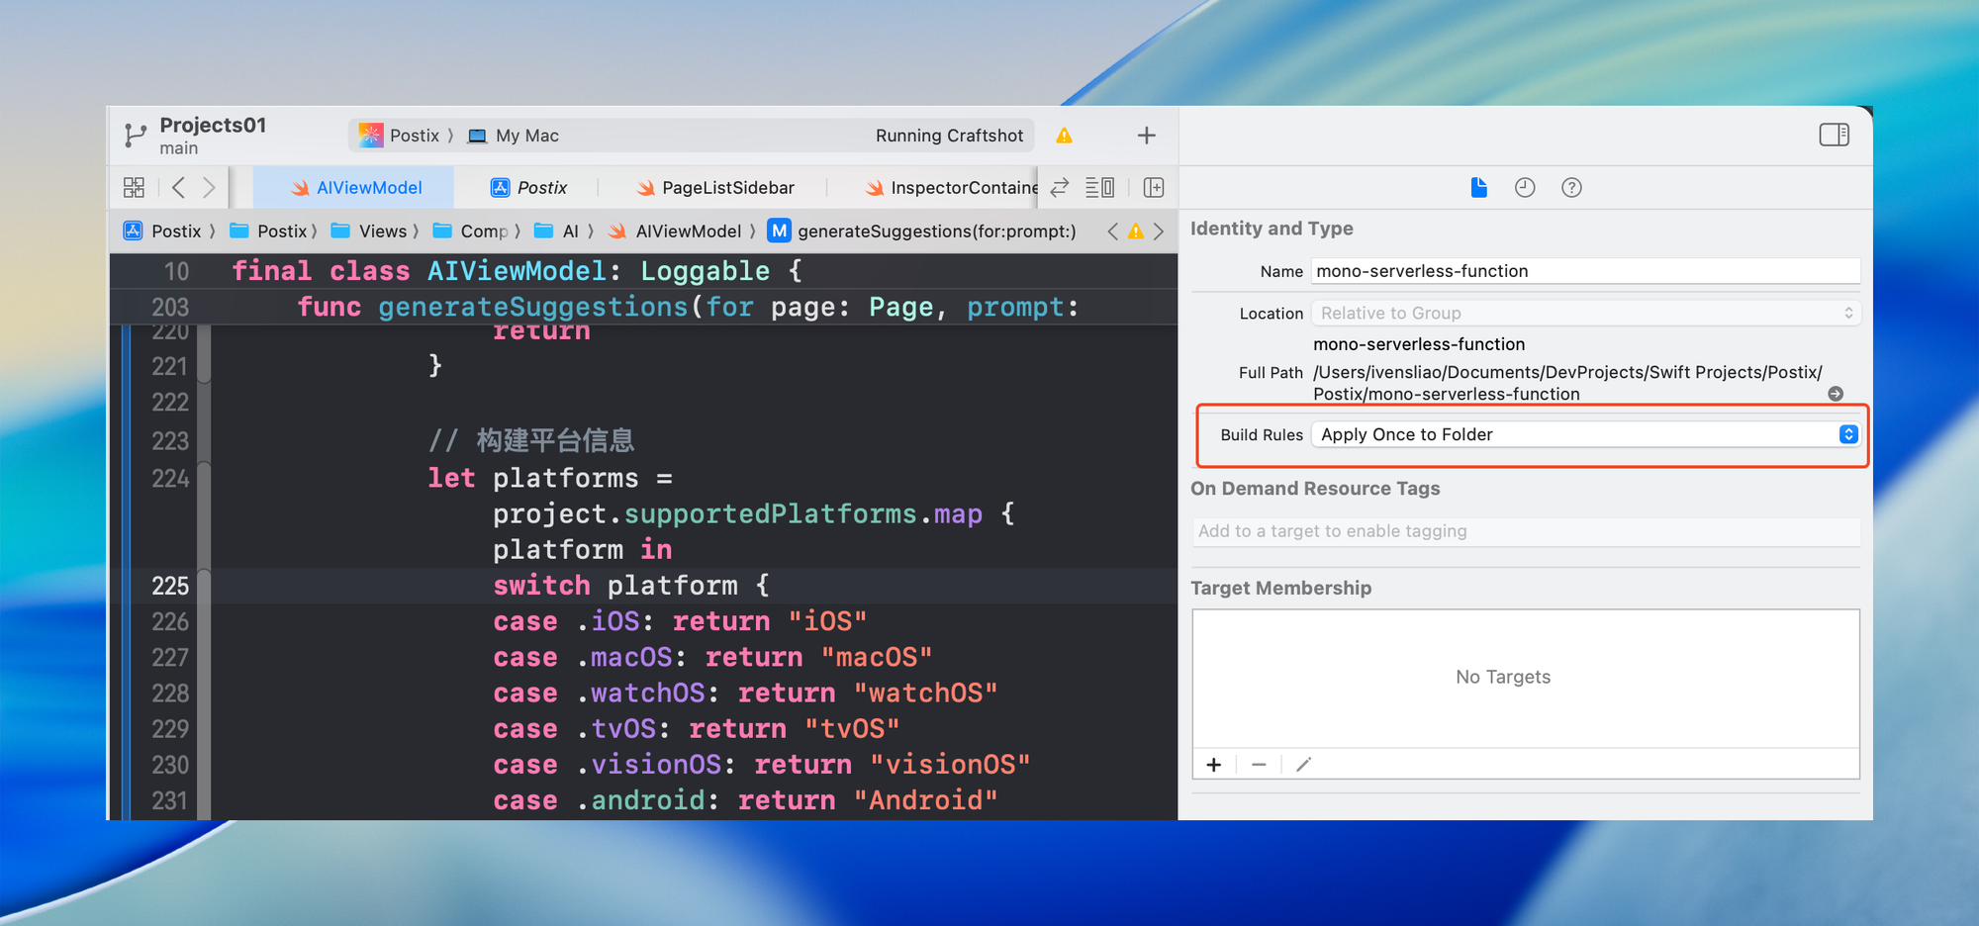Click the yellow warning icon in toolbar

coord(1064,136)
